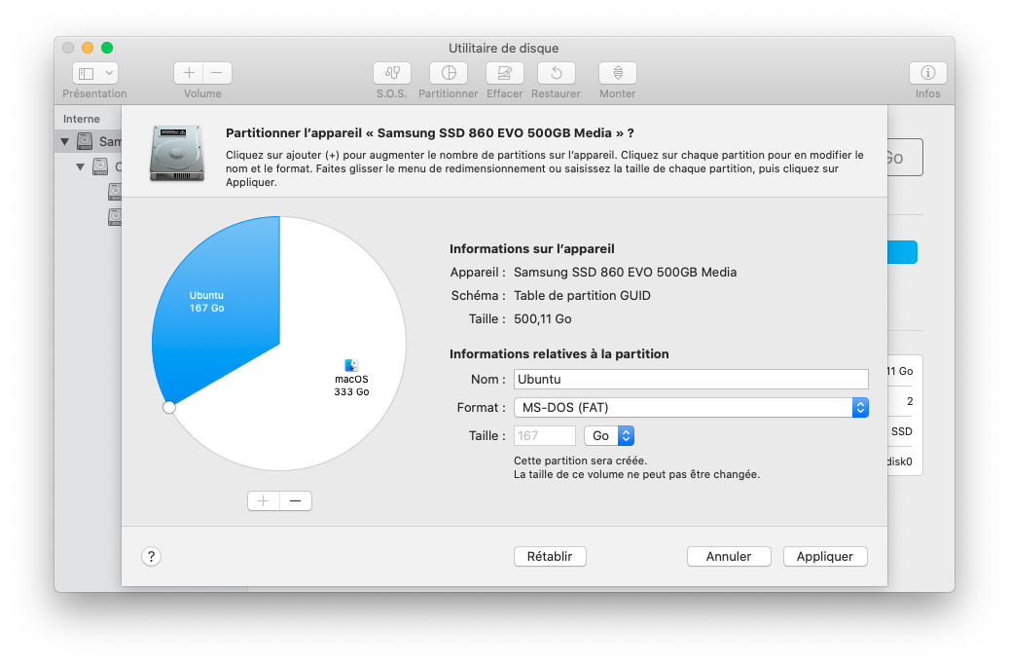The width and height of the screenshot is (1009, 664).
Task: Open the size unit Go dropdown
Action: pyautogui.click(x=610, y=436)
